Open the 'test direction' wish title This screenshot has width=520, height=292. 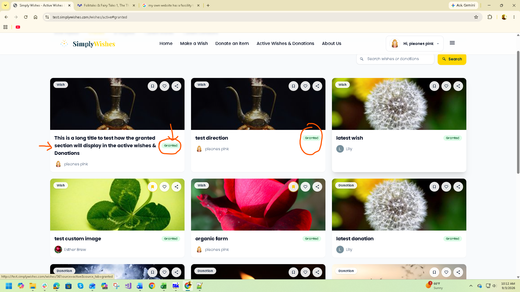point(212,138)
